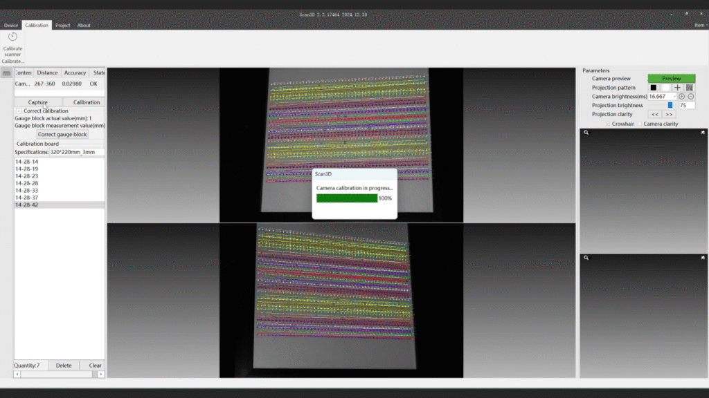Click the Calibrate scanner icon
Viewport: 709px width, 398px height.
12,37
